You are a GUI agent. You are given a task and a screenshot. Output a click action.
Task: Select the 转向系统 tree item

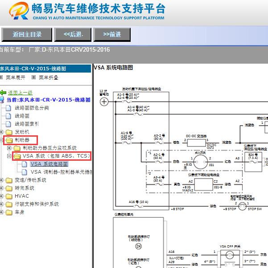click(x=25, y=188)
